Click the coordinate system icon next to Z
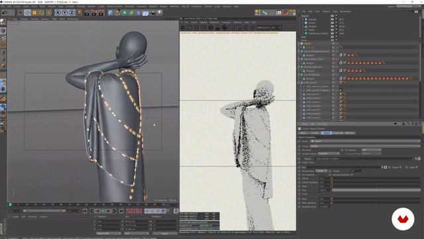The width and height of the screenshot is (424, 239). tap(79, 13)
